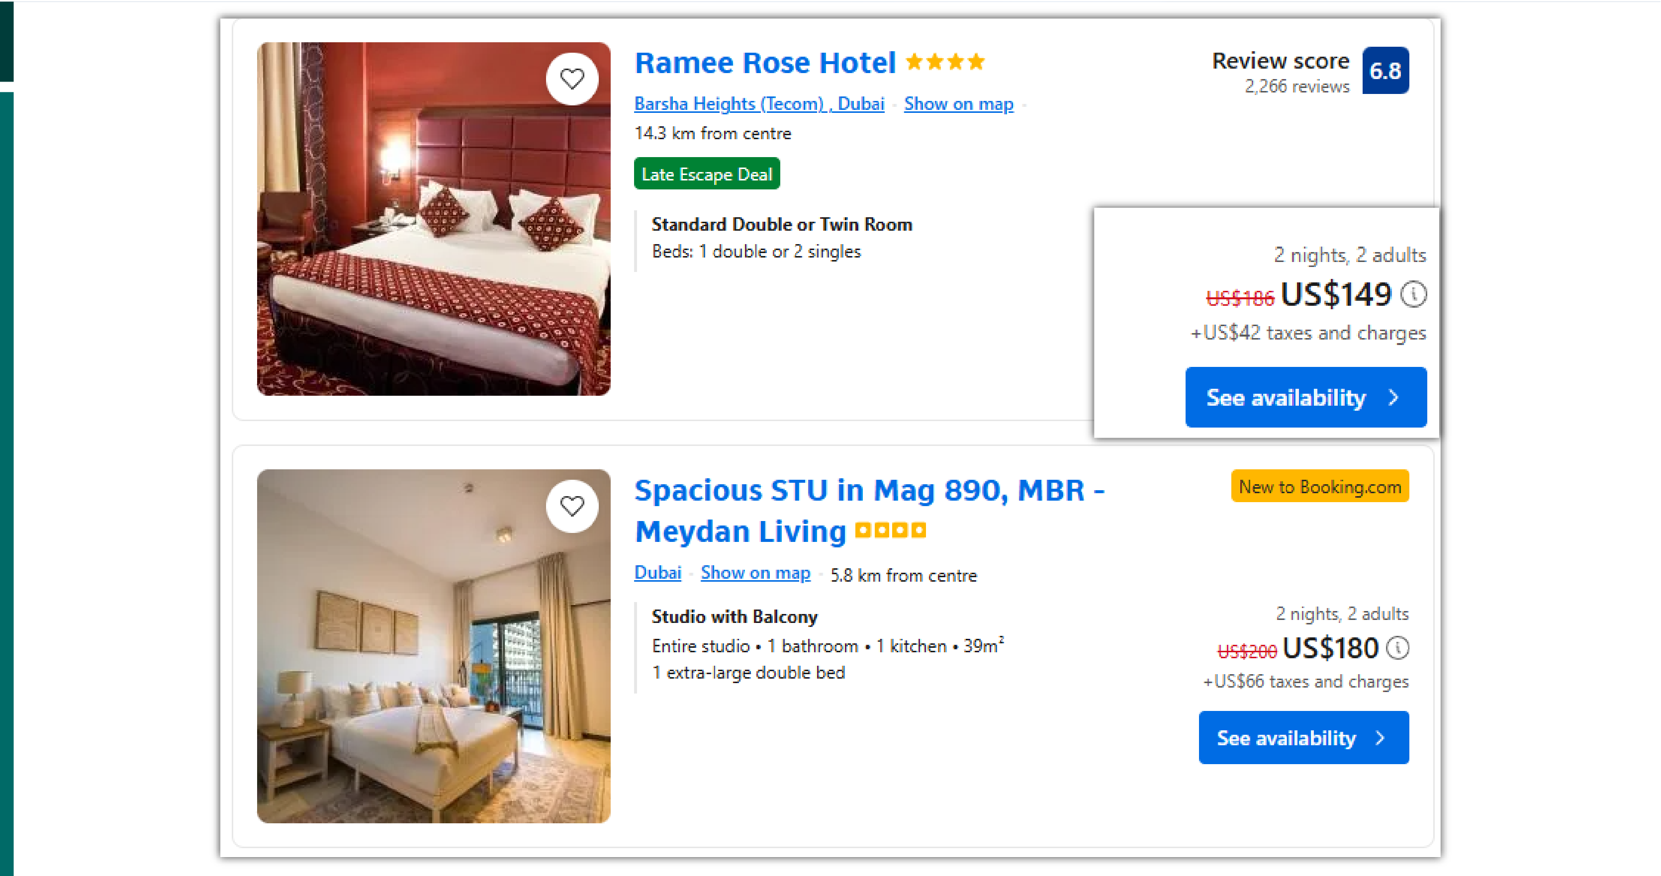
Task: Open the Ramee Rose Hotel room photo
Action: click(x=433, y=219)
